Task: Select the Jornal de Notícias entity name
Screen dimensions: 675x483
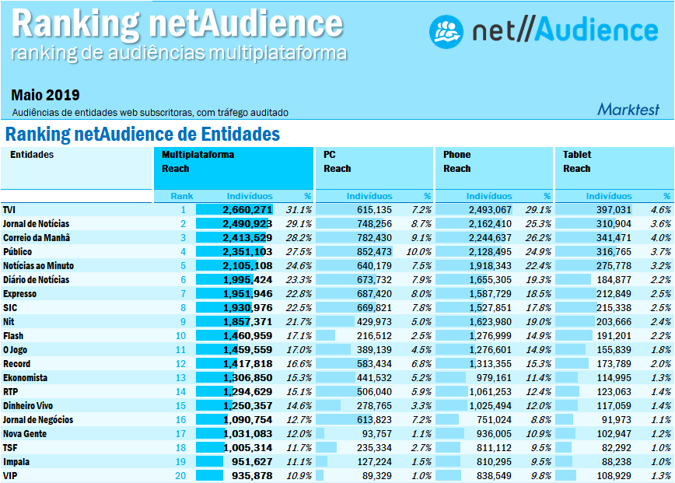Action: click(x=36, y=224)
